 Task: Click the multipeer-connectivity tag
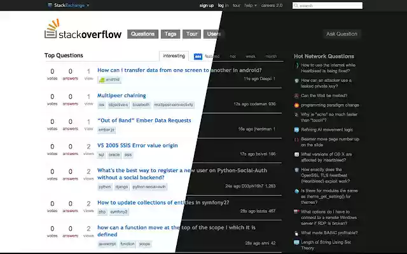point(174,105)
